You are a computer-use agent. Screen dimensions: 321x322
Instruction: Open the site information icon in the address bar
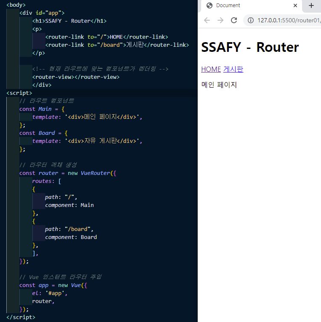[x=250, y=20]
